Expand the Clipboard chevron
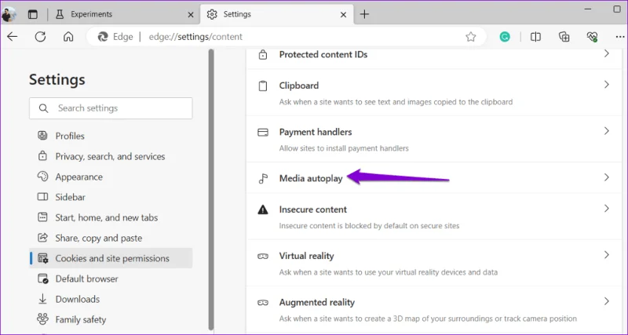Image resolution: width=628 pixels, height=335 pixels. pyautogui.click(x=606, y=85)
